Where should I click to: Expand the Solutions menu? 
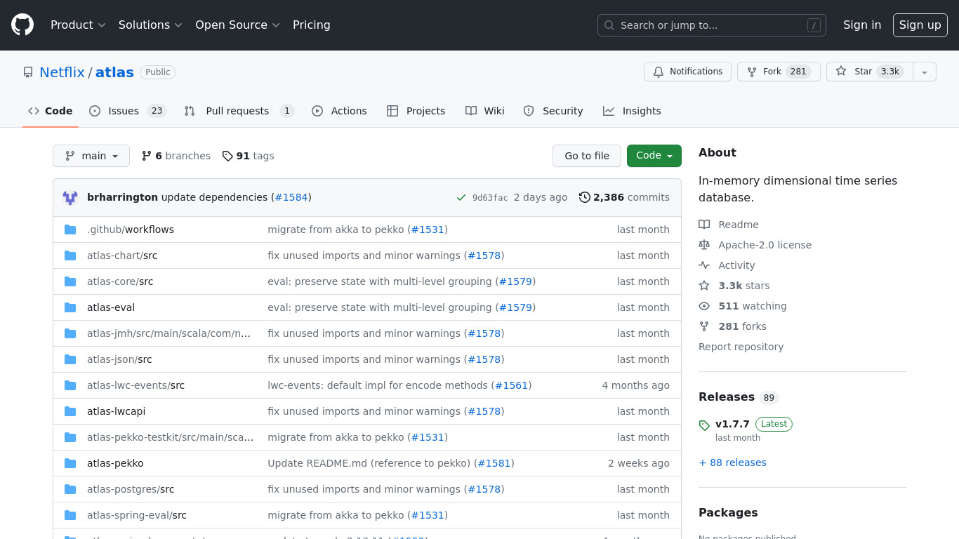(150, 25)
